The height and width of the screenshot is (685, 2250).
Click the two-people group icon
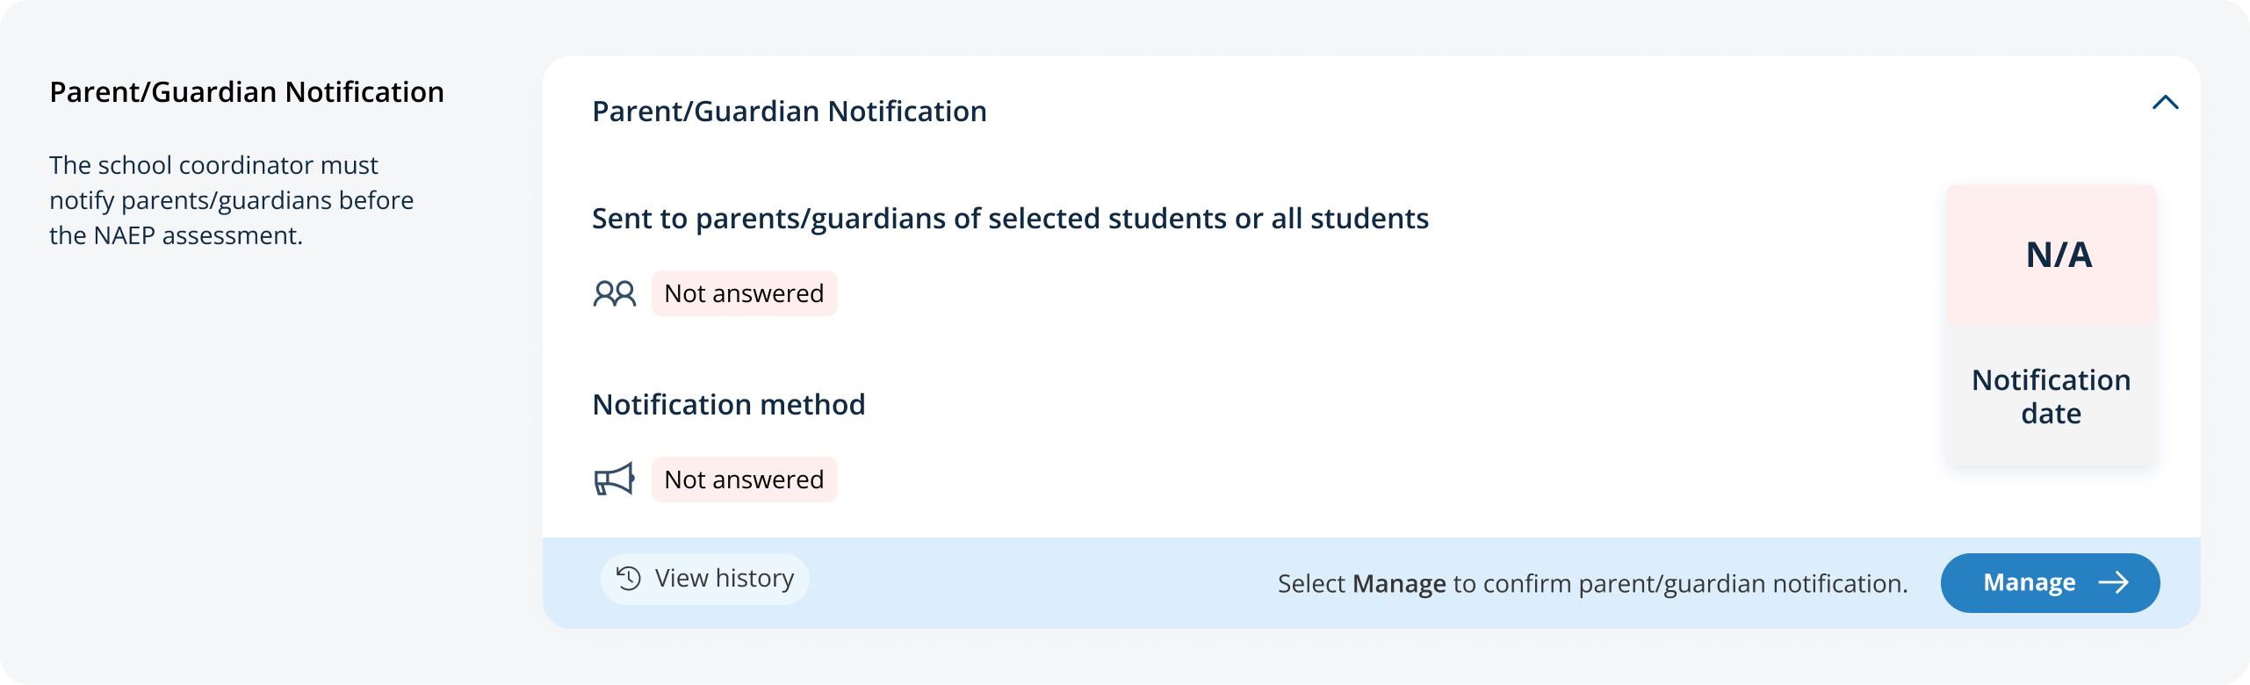coord(615,293)
